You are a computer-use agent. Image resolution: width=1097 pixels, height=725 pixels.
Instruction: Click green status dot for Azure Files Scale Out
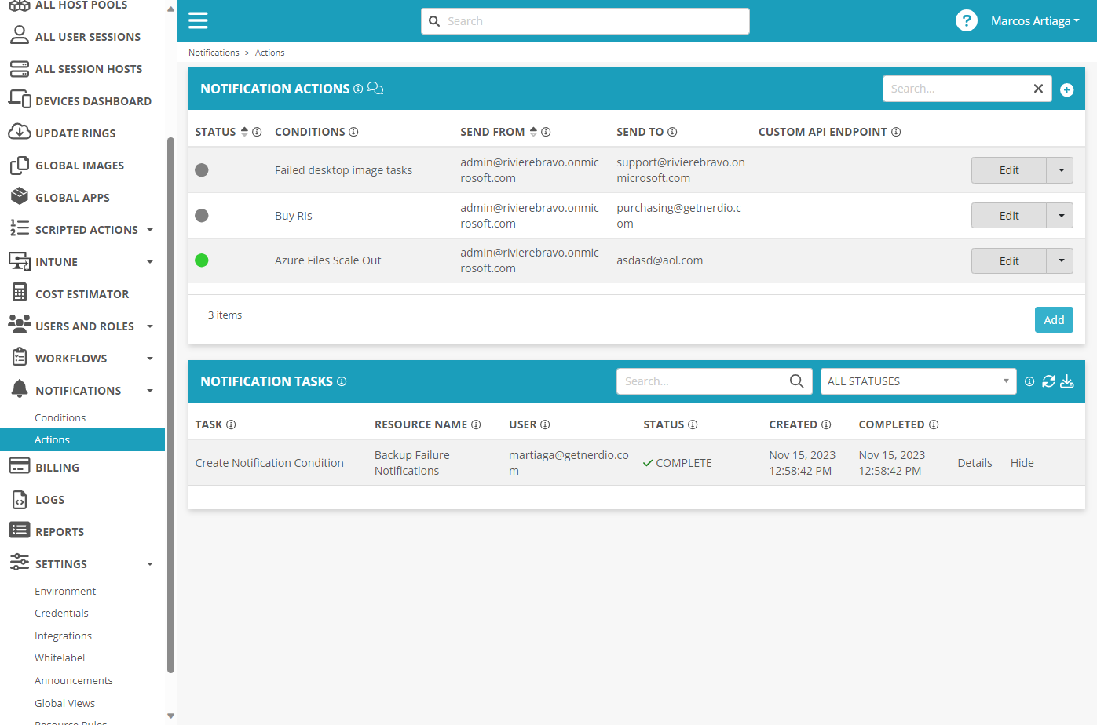202,260
